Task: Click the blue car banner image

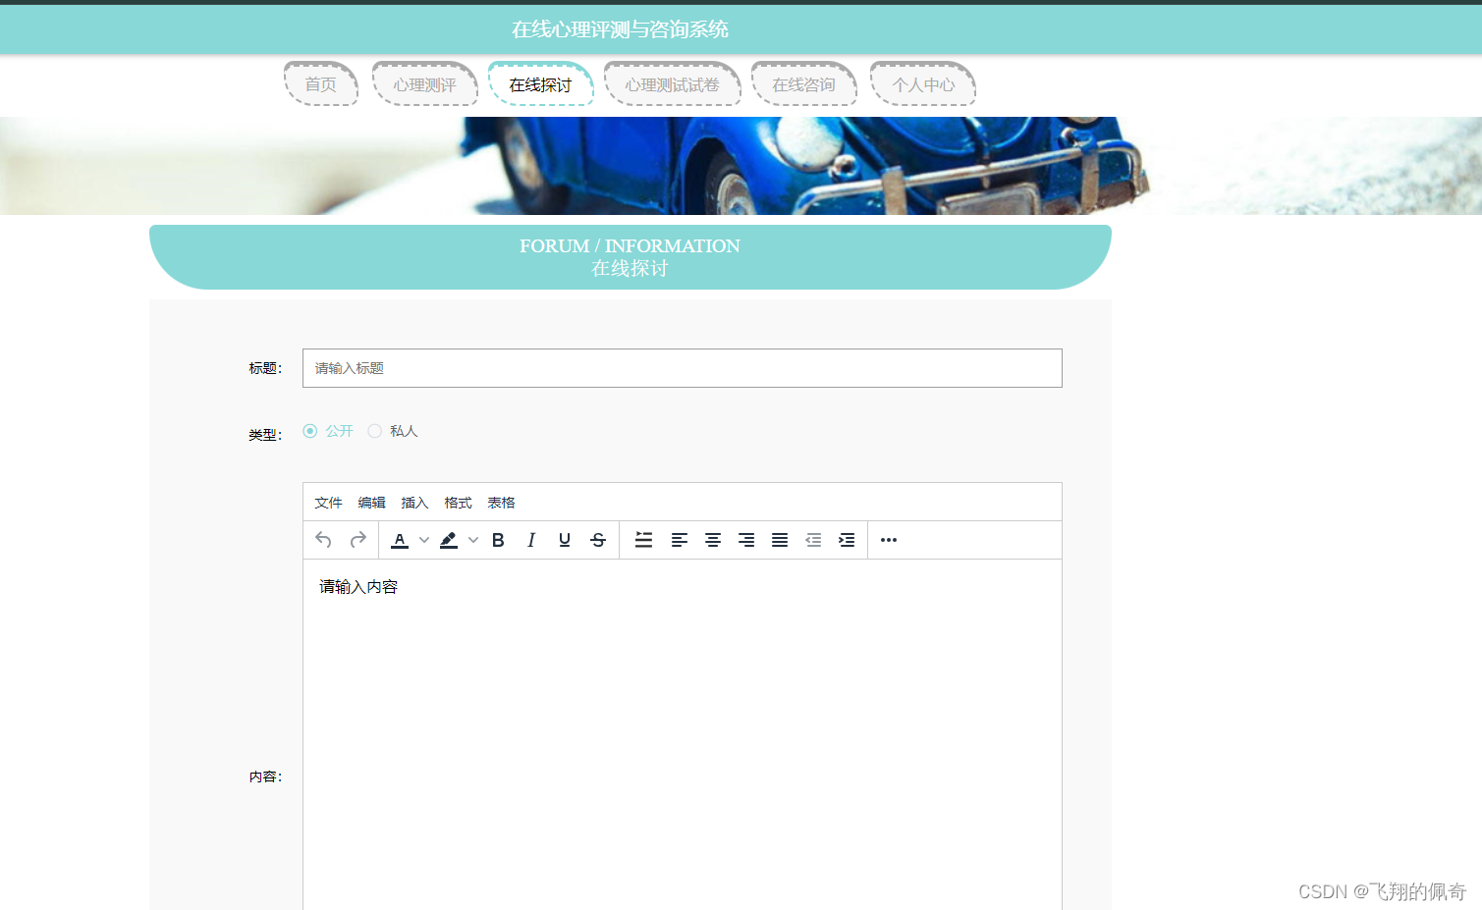Action: pos(741,166)
